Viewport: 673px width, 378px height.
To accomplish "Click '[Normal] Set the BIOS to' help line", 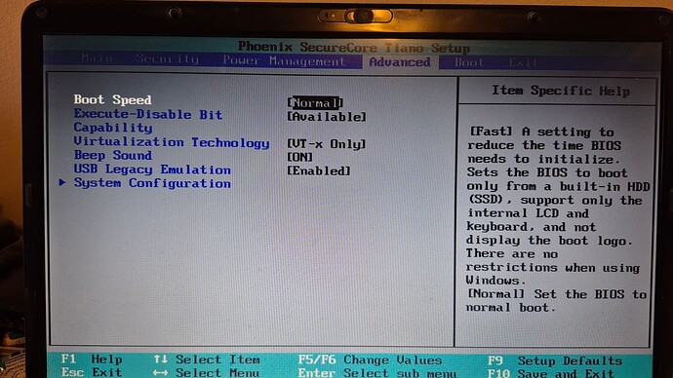I will 557,294.
